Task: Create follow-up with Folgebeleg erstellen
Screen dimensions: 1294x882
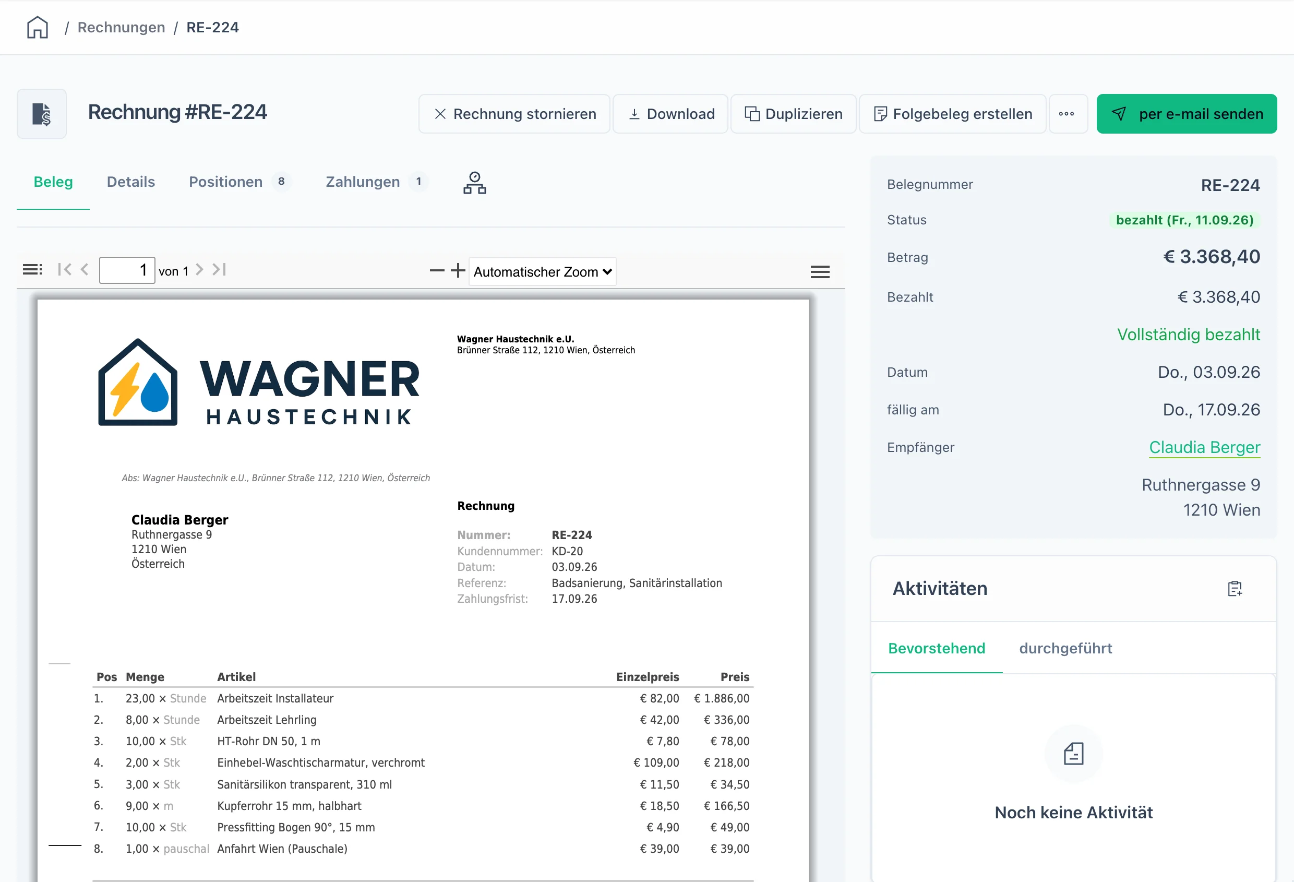Action: click(x=952, y=114)
